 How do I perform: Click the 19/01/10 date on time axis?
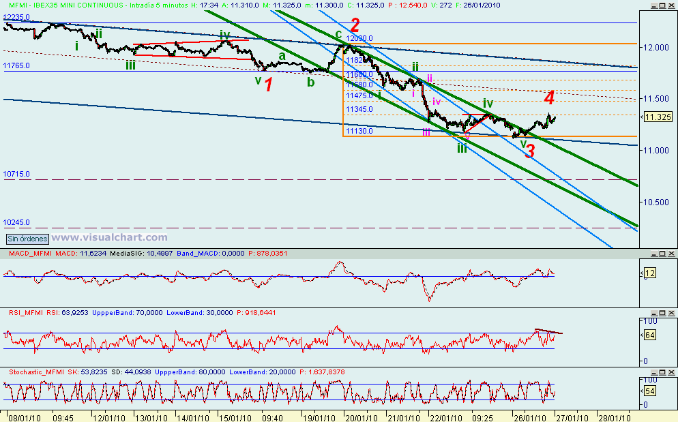pos(319,418)
